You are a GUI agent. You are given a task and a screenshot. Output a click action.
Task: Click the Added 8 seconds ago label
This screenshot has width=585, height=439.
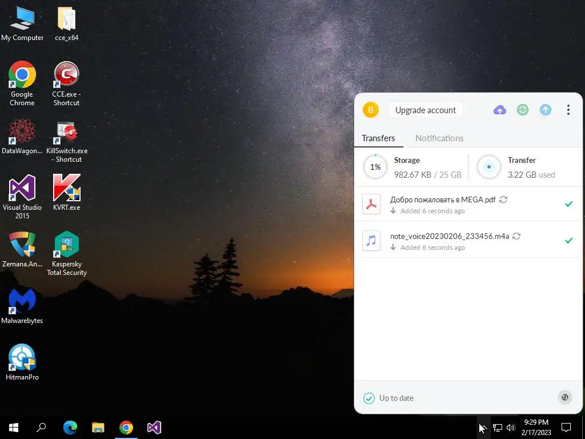pyautogui.click(x=432, y=248)
